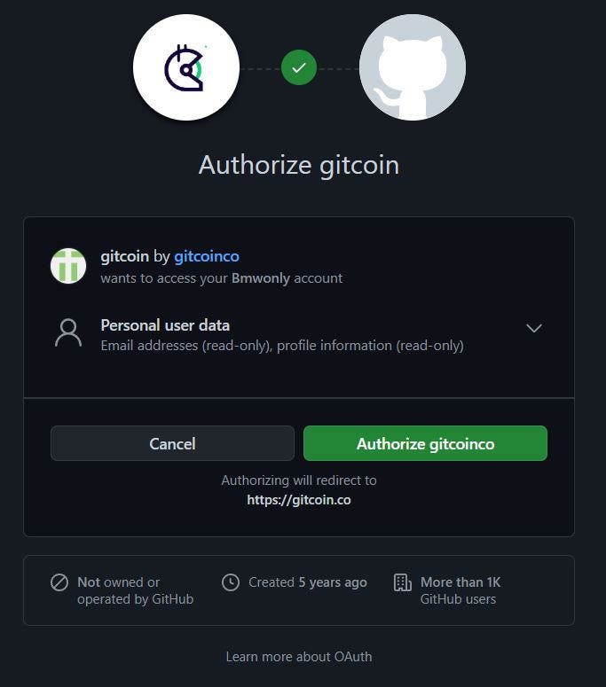Screen dimensions: 606x687
Task: Authorize gitcoinco with the green button
Action: tap(425, 443)
